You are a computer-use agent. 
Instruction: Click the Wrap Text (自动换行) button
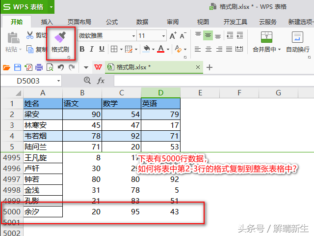pos(298,42)
